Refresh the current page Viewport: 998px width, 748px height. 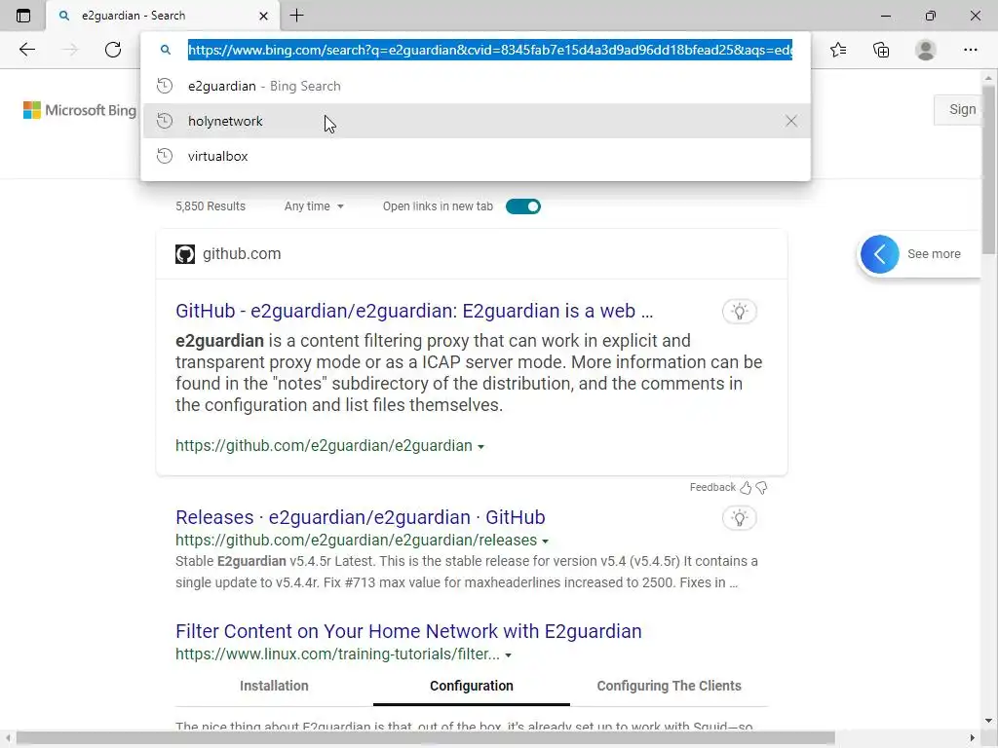(x=113, y=50)
